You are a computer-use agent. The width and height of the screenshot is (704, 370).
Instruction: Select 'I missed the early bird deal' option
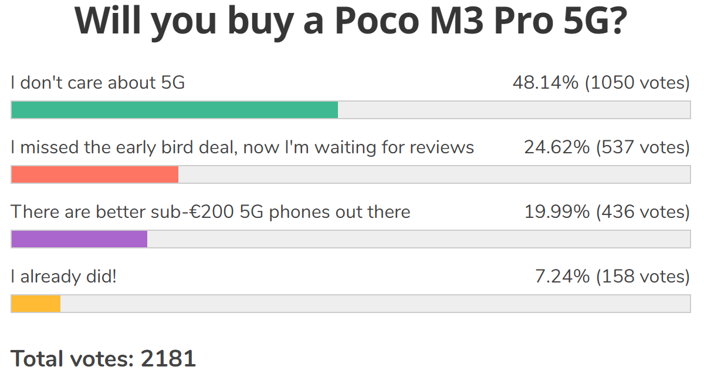point(242,147)
